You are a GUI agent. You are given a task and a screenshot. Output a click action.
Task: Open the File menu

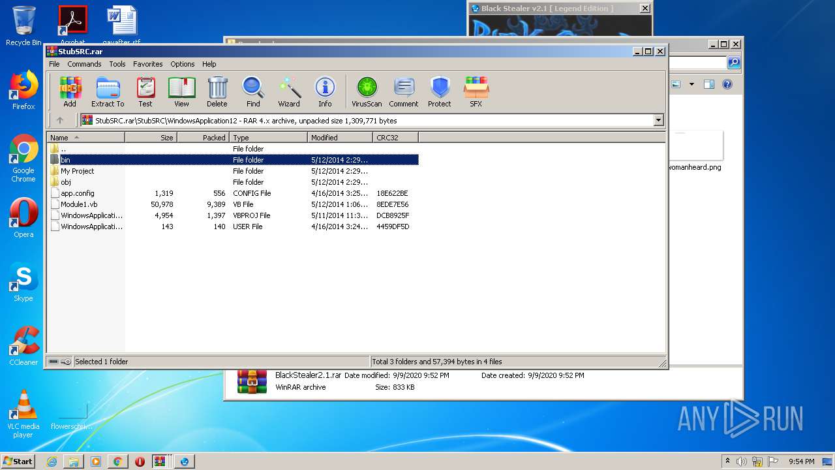point(54,64)
